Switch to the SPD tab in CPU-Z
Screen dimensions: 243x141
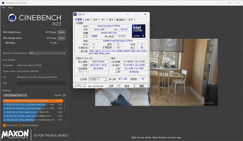click(x=103, y=20)
